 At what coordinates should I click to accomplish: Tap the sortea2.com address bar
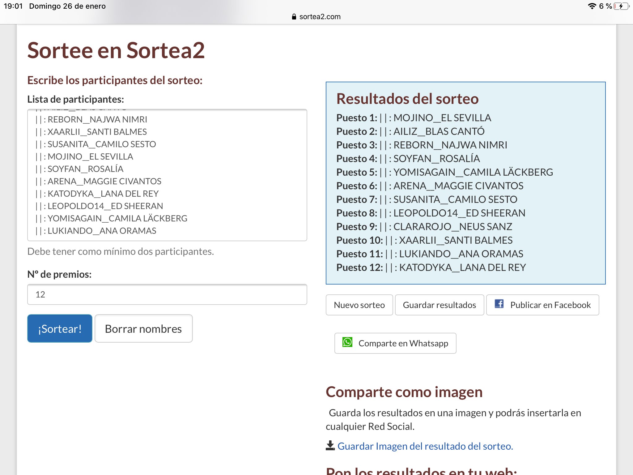(x=316, y=17)
